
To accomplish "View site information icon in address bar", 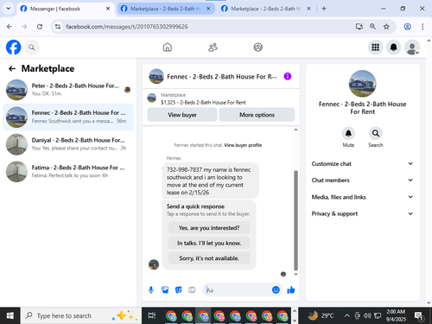I will pyautogui.click(x=58, y=27).
